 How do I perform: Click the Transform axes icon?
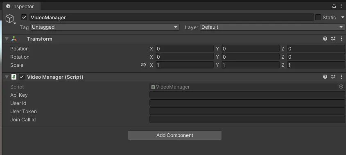(14, 39)
